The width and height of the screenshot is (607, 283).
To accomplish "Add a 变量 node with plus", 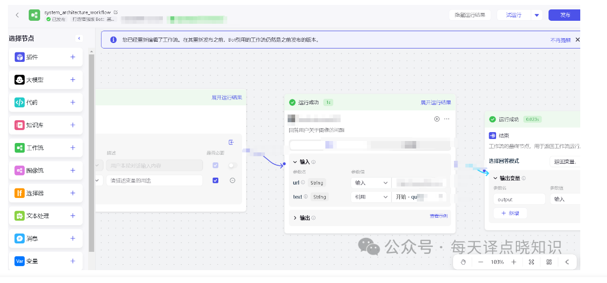I will [73, 261].
